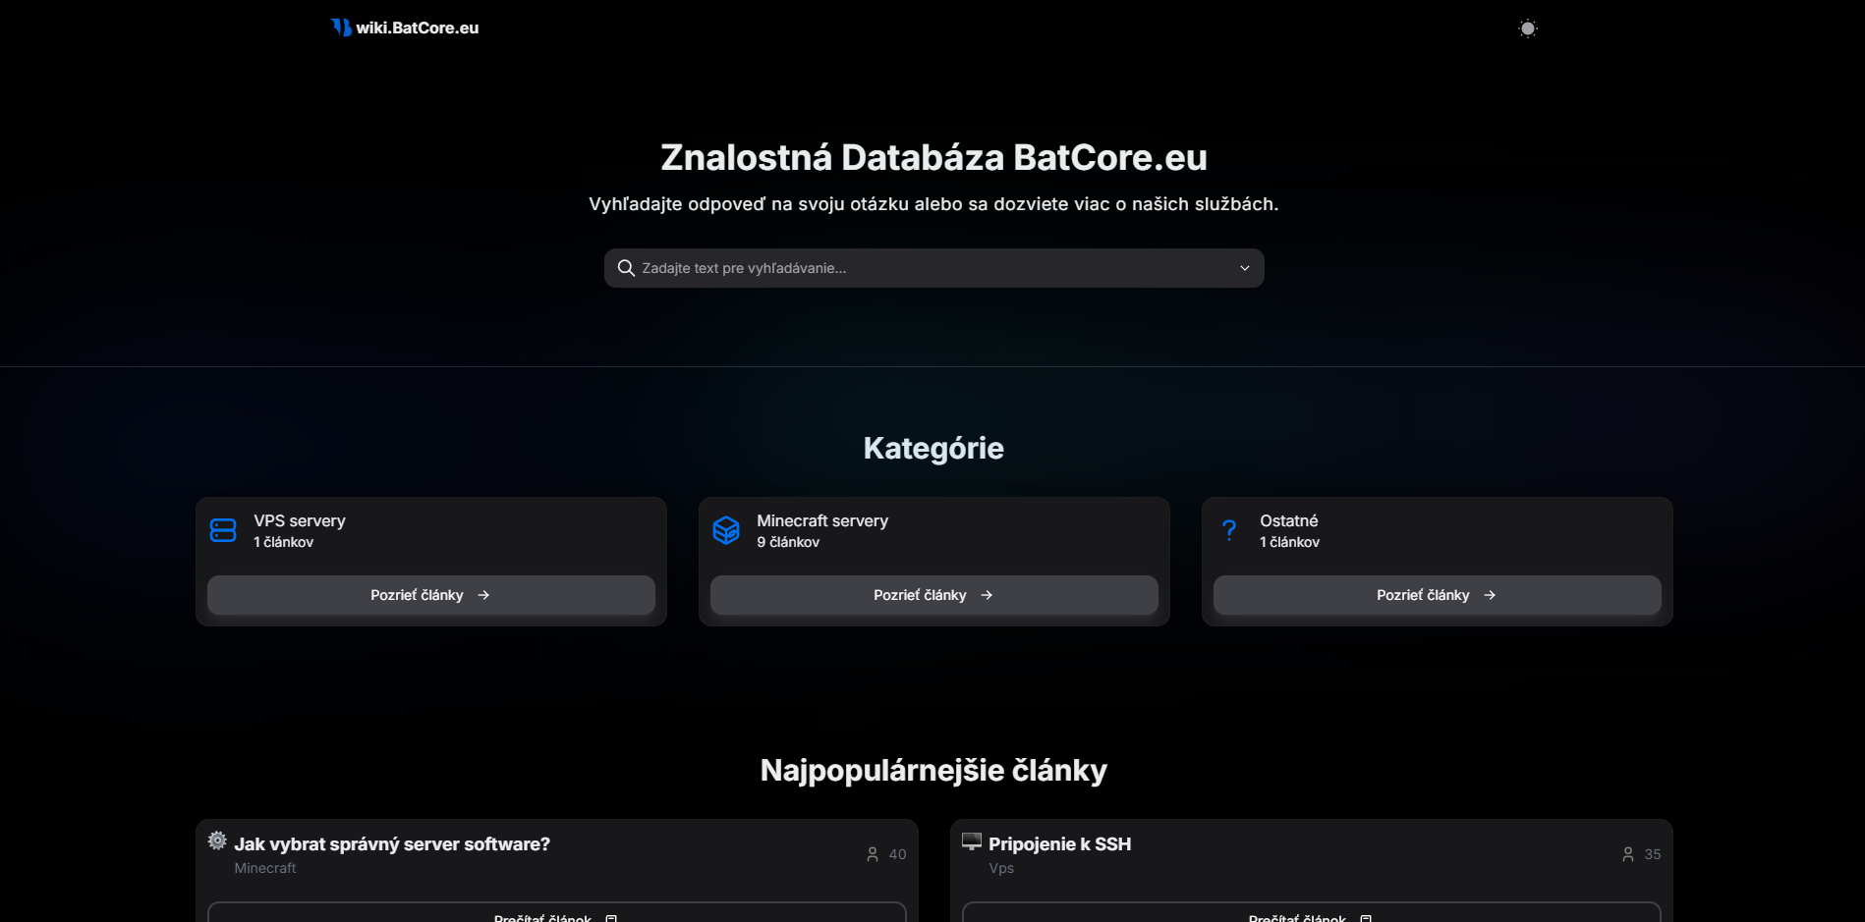Open Pozrieť články for Ostatné
Image resolution: width=1865 pixels, height=922 pixels.
[1438, 595]
